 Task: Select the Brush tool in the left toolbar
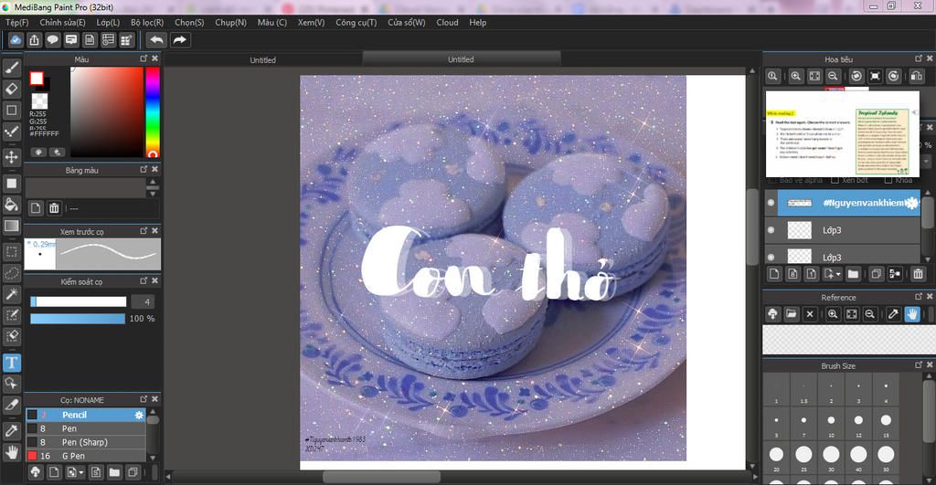click(x=11, y=68)
